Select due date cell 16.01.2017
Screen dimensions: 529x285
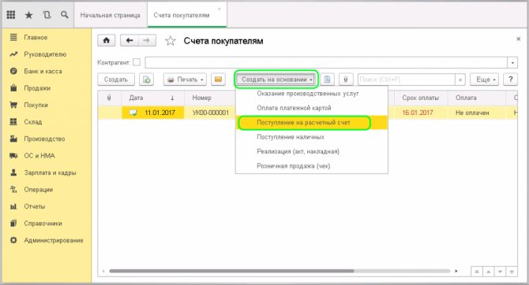(x=420, y=113)
